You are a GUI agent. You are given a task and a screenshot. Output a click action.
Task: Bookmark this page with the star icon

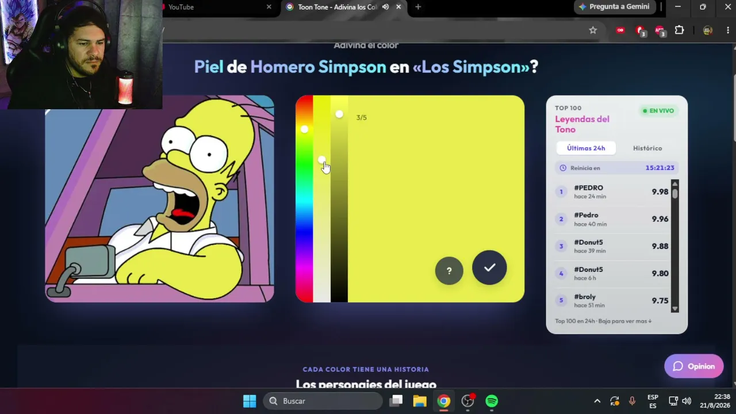coord(593,30)
